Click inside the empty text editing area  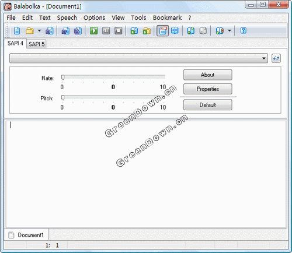[146, 174]
